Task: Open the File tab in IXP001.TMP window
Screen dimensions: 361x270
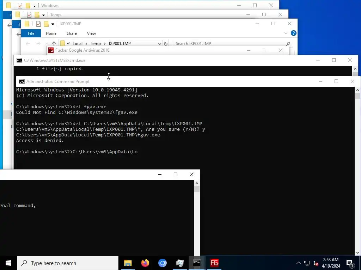Action: [x=31, y=33]
